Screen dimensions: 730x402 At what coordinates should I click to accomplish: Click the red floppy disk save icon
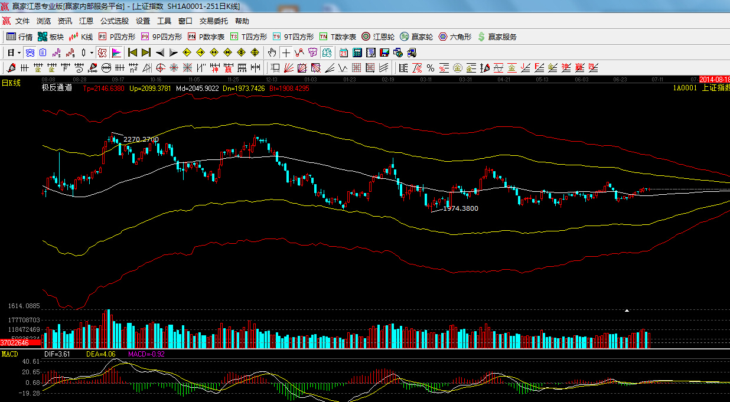pyautogui.click(x=384, y=53)
